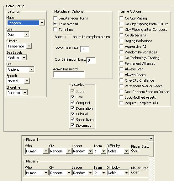Click the City Elimination Limit field

coord(91,60)
